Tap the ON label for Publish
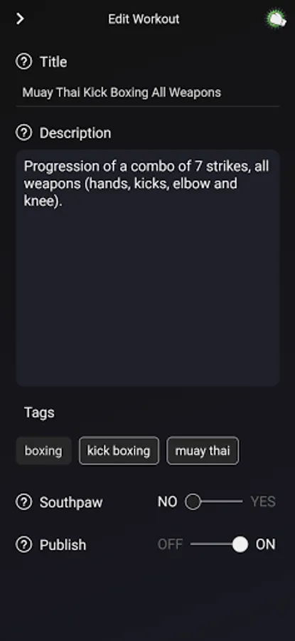 point(266,545)
